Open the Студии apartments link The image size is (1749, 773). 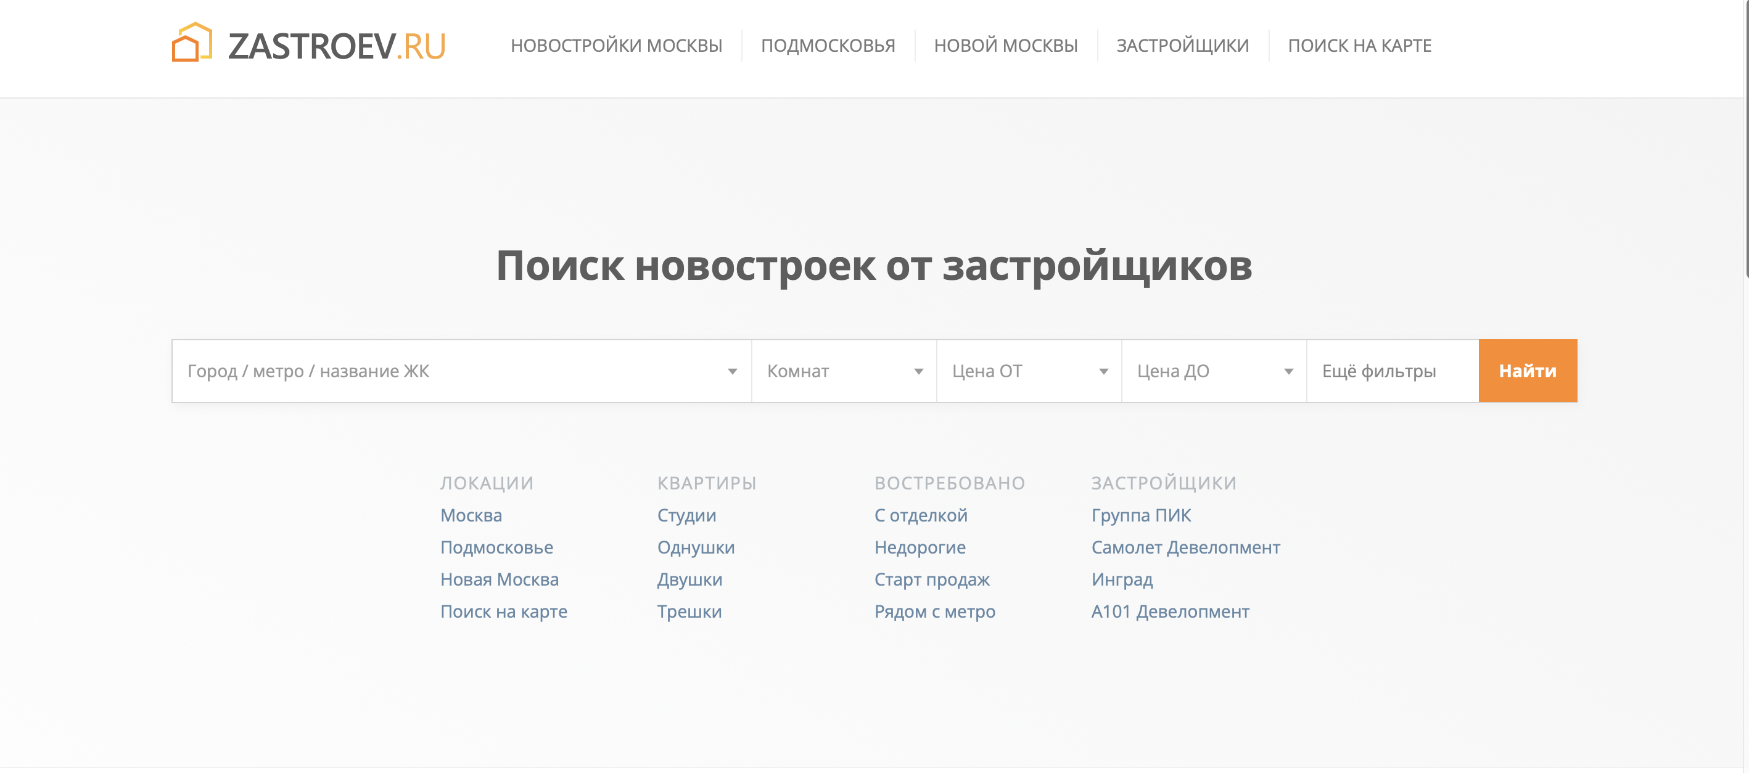click(x=686, y=515)
